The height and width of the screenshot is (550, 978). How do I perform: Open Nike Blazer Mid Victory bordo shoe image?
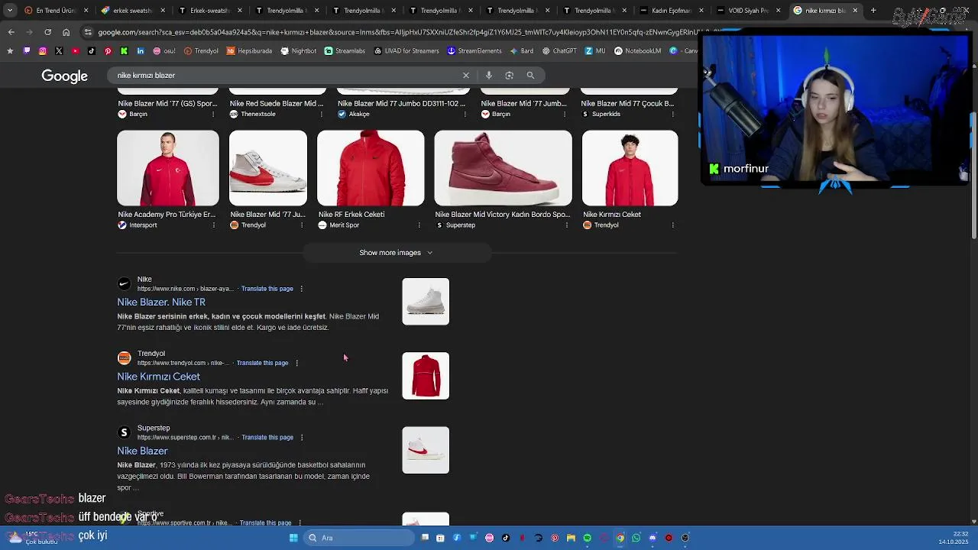click(503, 168)
